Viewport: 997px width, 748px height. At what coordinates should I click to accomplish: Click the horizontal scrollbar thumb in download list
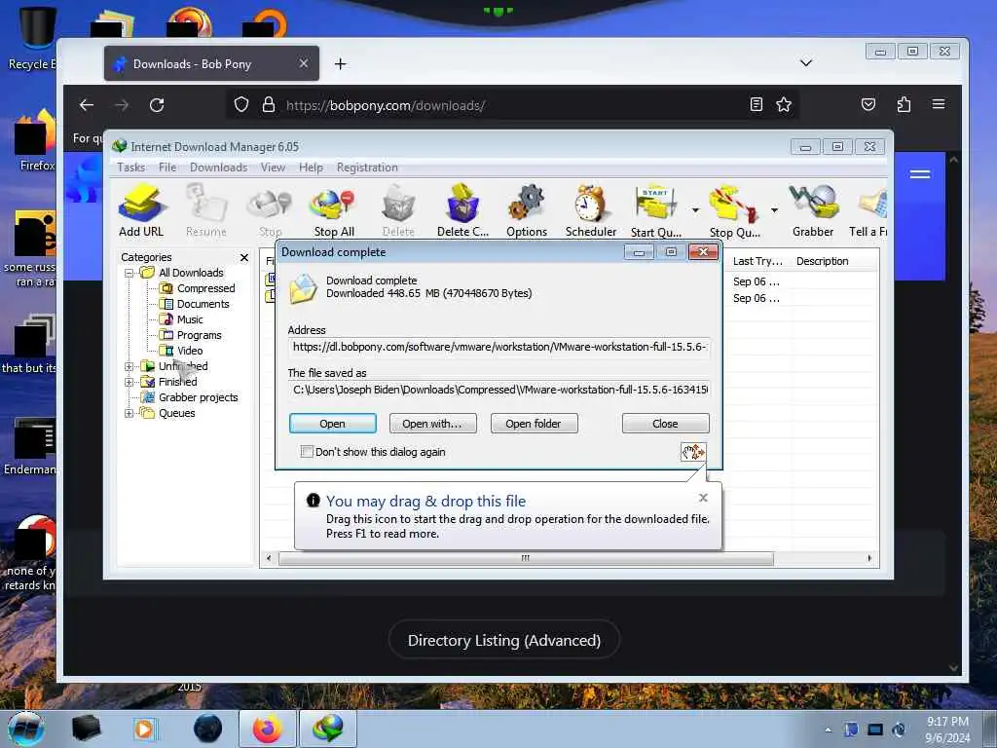point(525,558)
